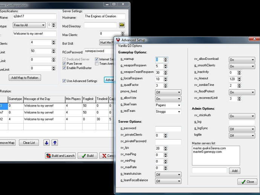Click the Clear List button
The height and width of the screenshot is (195, 260).
click(x=29, y=143)
